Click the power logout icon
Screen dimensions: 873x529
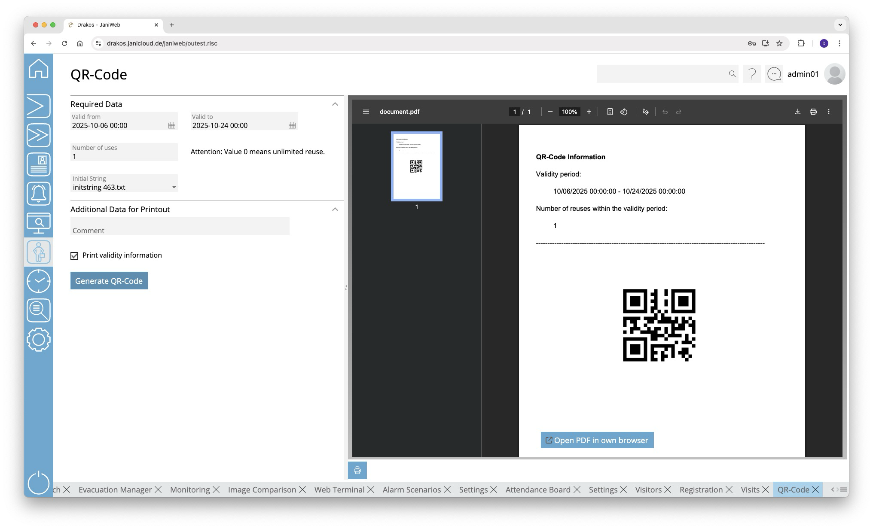tap(39, 483)
